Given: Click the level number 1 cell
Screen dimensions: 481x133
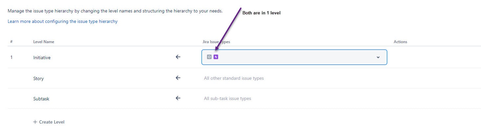Looking at the screenshot, I should [x=11, y=57].
